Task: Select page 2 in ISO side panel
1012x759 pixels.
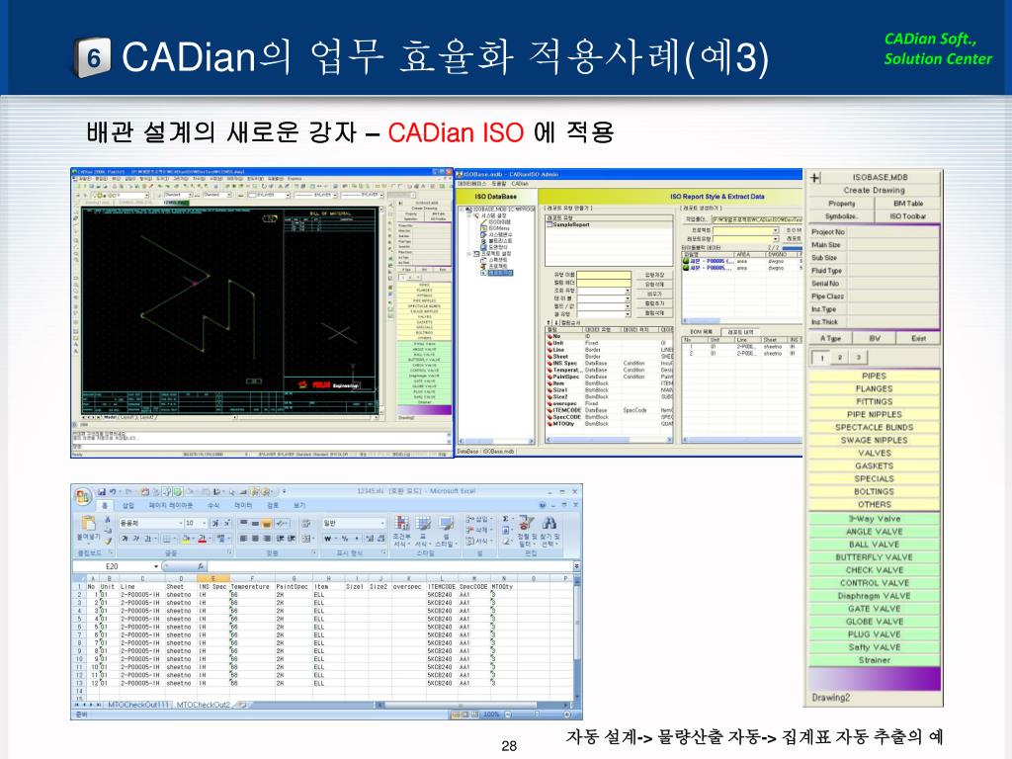Action: (x=840, y=358)
